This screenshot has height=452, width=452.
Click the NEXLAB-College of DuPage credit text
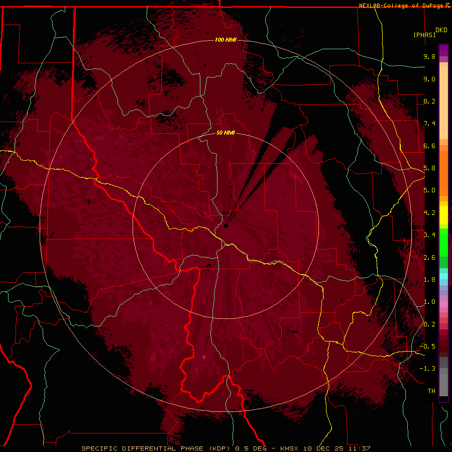pos(402,6)
